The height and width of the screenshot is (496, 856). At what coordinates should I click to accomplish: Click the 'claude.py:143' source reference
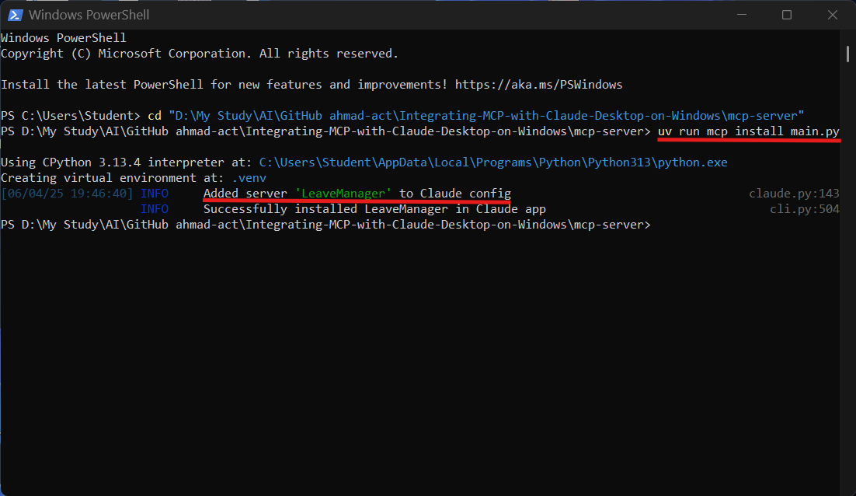point(794,194)
